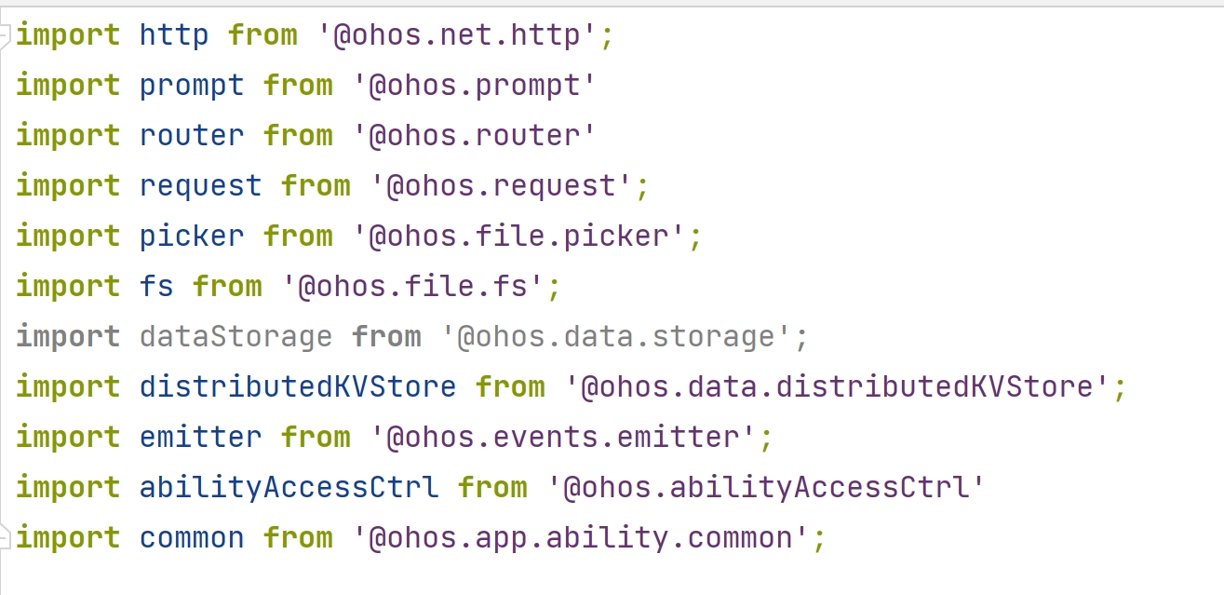Collapse imports using the top fold marker
The height and width of the screenshot is (595, 1224).
tap(7, 35)
